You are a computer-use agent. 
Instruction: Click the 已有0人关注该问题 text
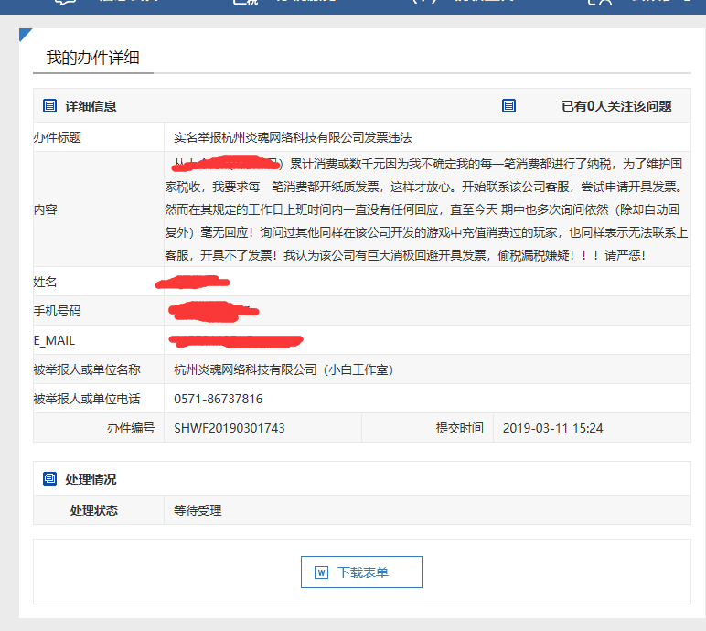point(616,106)
